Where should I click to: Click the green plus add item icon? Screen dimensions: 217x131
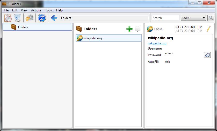[129, 29]
